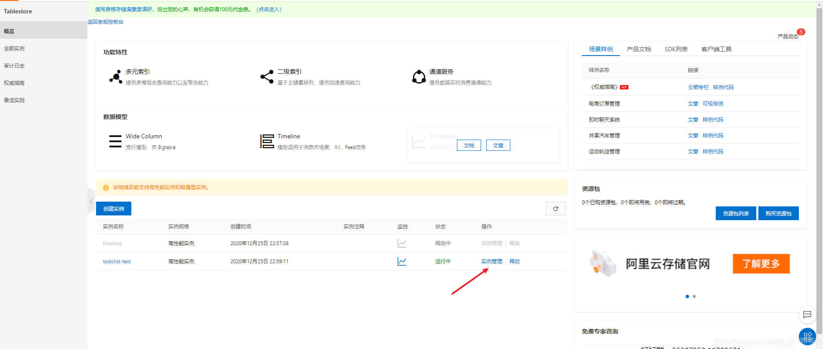823x349 pixels.
Task: Open the survey link (点击进入)
Action: tap(269, 9)
